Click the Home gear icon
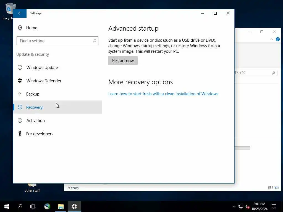The width and height of the screenshot is (283, 212). (20, 28)
